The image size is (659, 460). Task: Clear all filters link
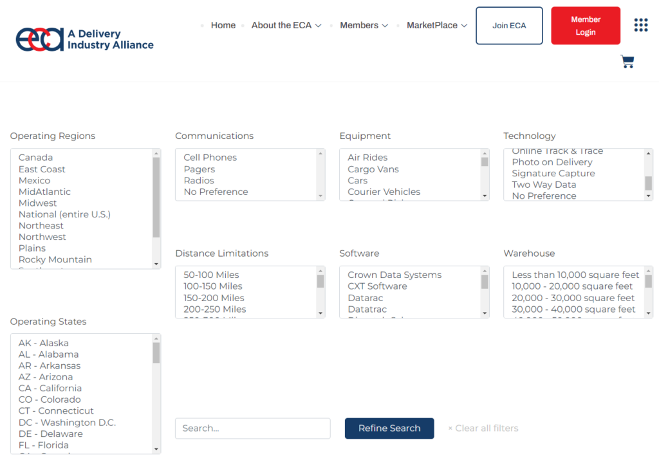(483, 428)
